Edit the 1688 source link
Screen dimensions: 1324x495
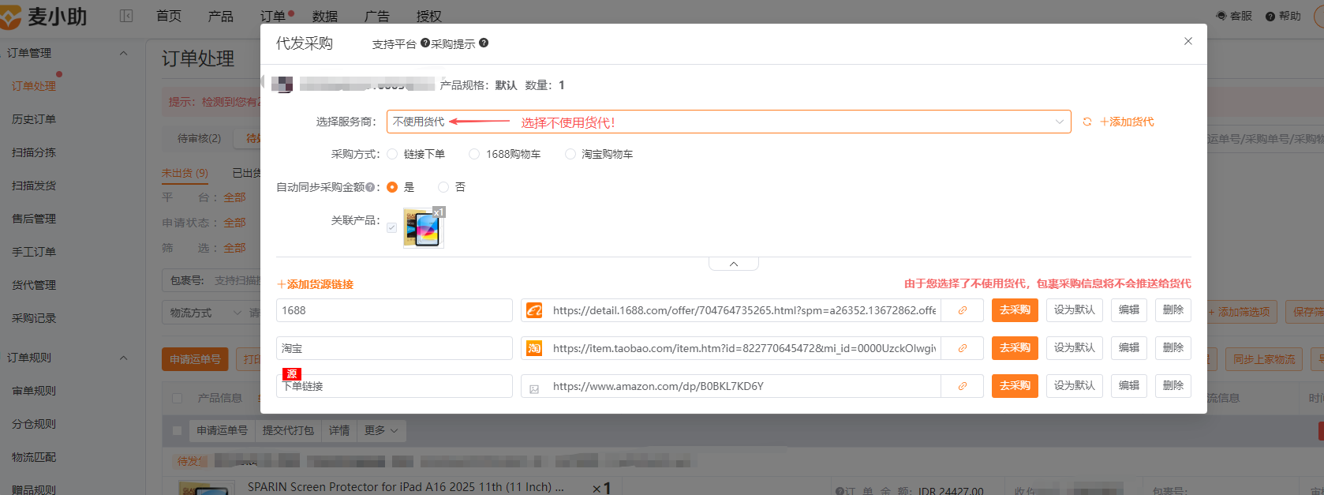(x=1129, y=310)
